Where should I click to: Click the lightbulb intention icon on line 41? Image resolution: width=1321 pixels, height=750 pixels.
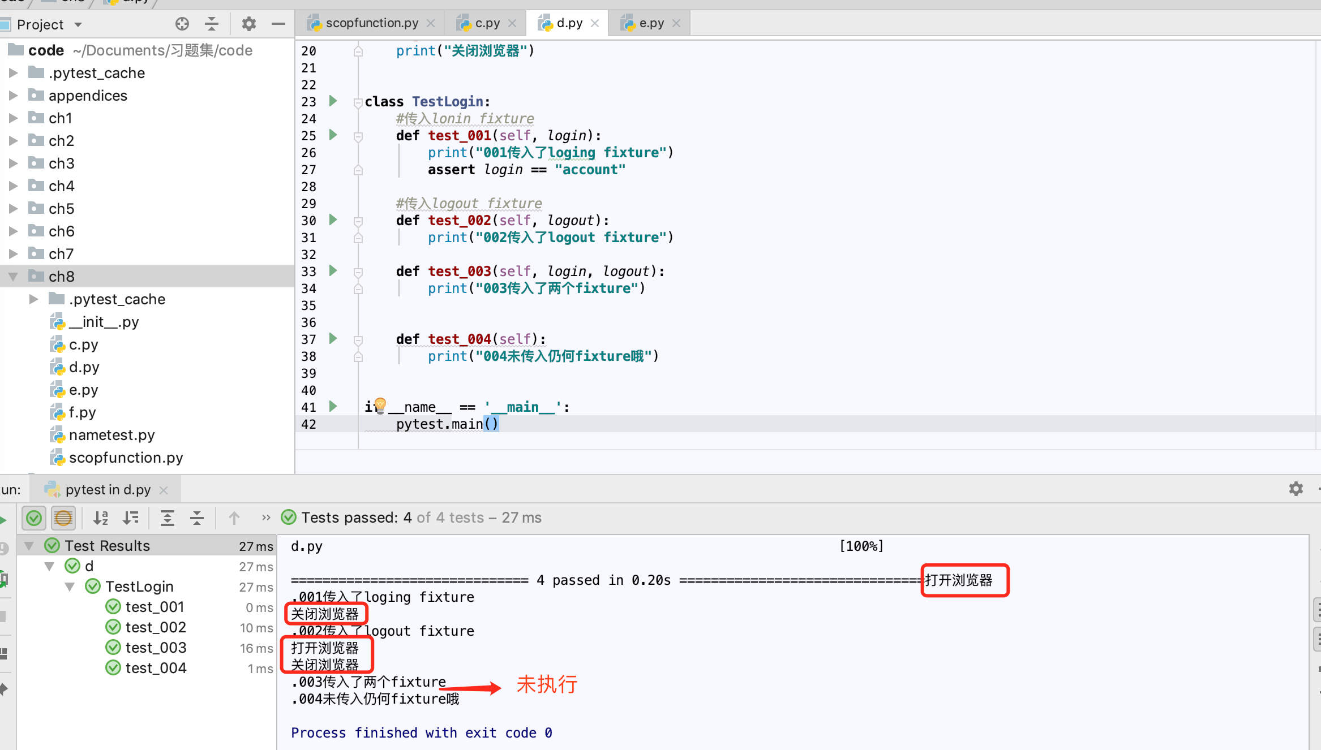click(380, 404)
